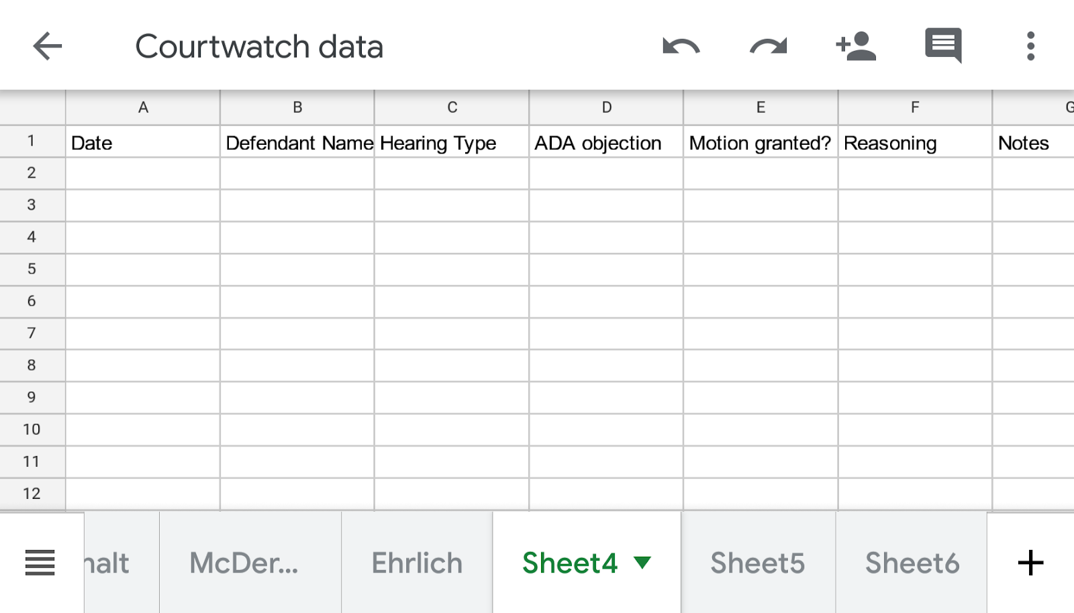Click the undo icon

point(681,46)
